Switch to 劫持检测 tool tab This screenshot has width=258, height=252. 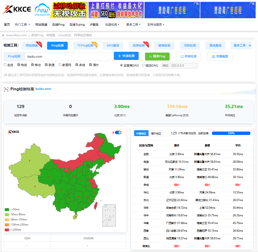pyautogui.click(x=139, y=45)
